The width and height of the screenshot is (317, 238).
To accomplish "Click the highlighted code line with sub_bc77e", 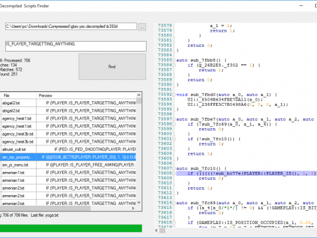I will (x=246, y=173).
